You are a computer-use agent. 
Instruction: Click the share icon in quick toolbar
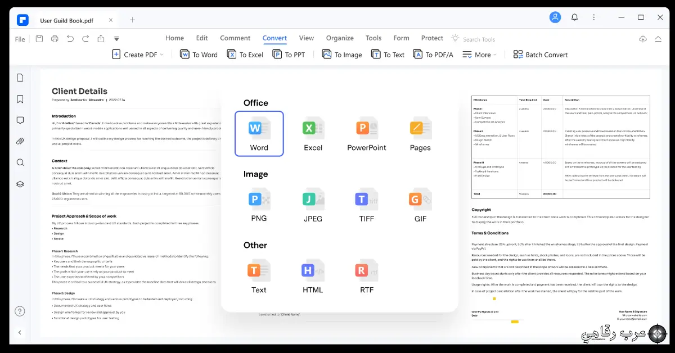[x=101, y=39]
